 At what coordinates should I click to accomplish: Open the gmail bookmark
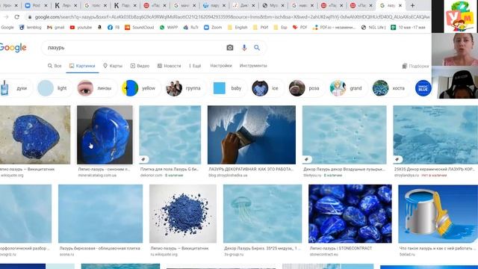click(55, 28)
